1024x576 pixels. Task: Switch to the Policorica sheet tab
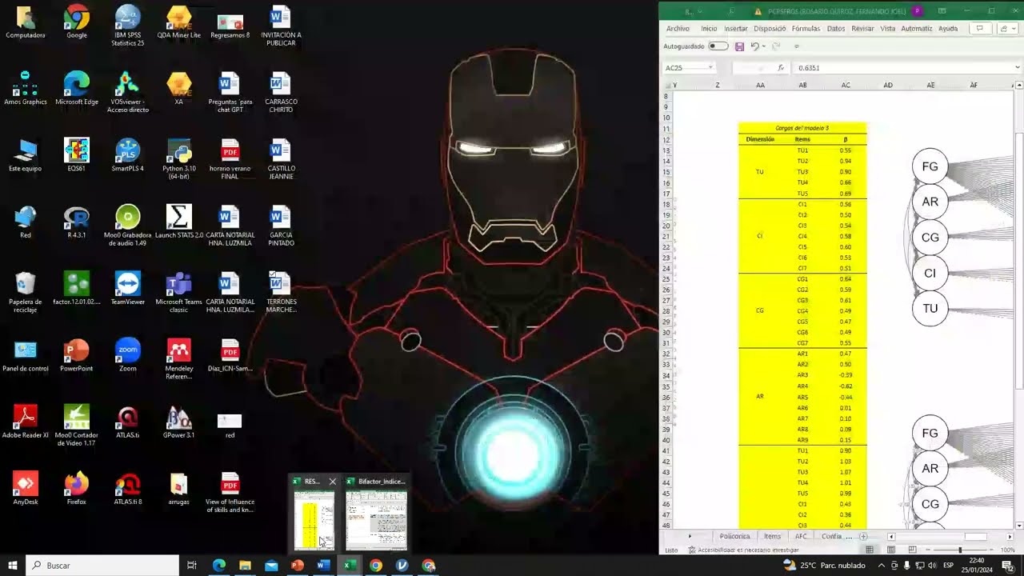point(734,537)
